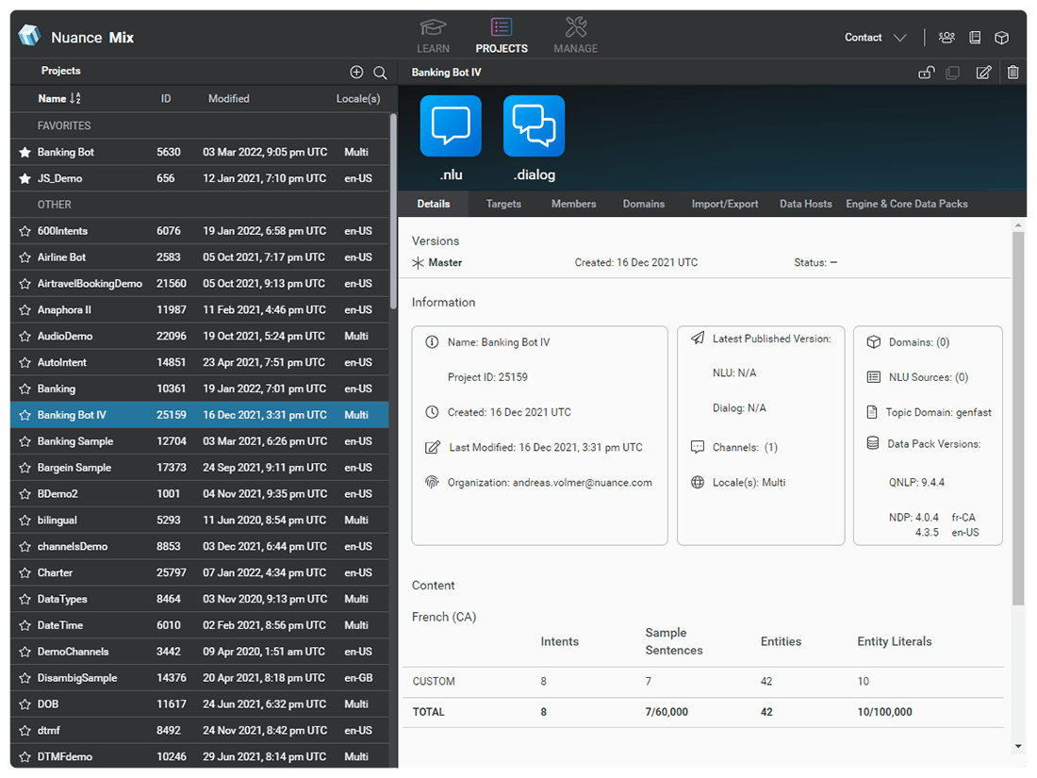Screen dimensions: 1037x778
Task: Unfavorite Banking Bot project star
Action: coord(25,152)
